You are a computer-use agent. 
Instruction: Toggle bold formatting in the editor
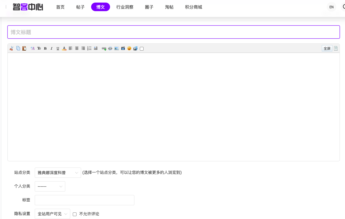pos(45,48)
